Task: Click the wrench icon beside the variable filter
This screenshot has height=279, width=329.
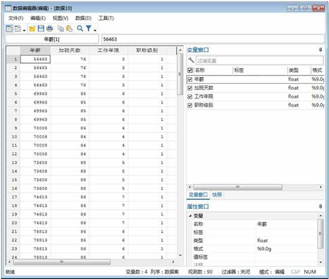Action: tap(191, 61)
